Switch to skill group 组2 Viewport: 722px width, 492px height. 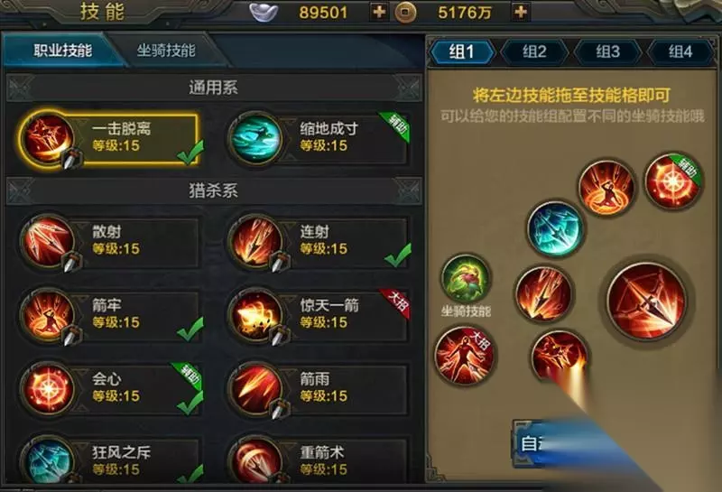[x=534, y=51]
